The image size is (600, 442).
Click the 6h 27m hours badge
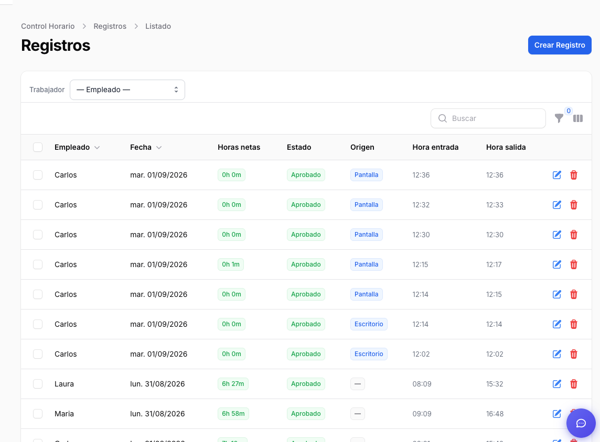tap(233, 384)
